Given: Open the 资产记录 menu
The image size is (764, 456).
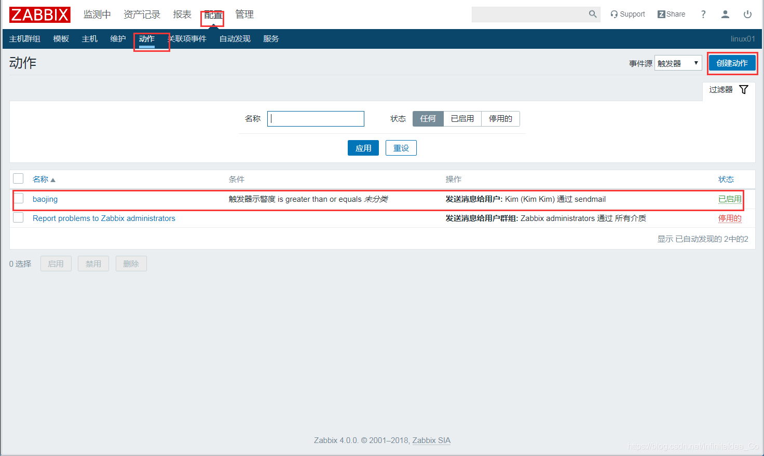Looking at the screenshot, I should [142, 15].
